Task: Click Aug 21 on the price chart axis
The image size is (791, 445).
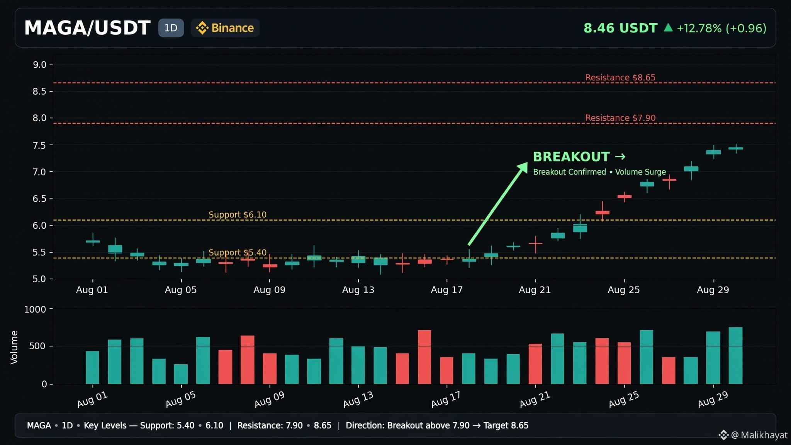Action: tap(535, 290)
